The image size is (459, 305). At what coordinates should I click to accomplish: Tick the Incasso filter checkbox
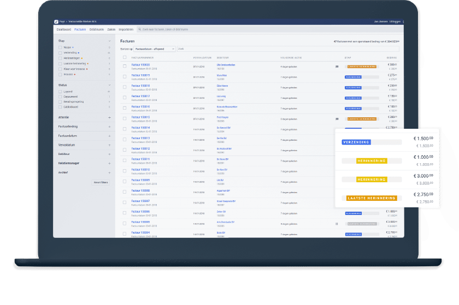point(60,75)
